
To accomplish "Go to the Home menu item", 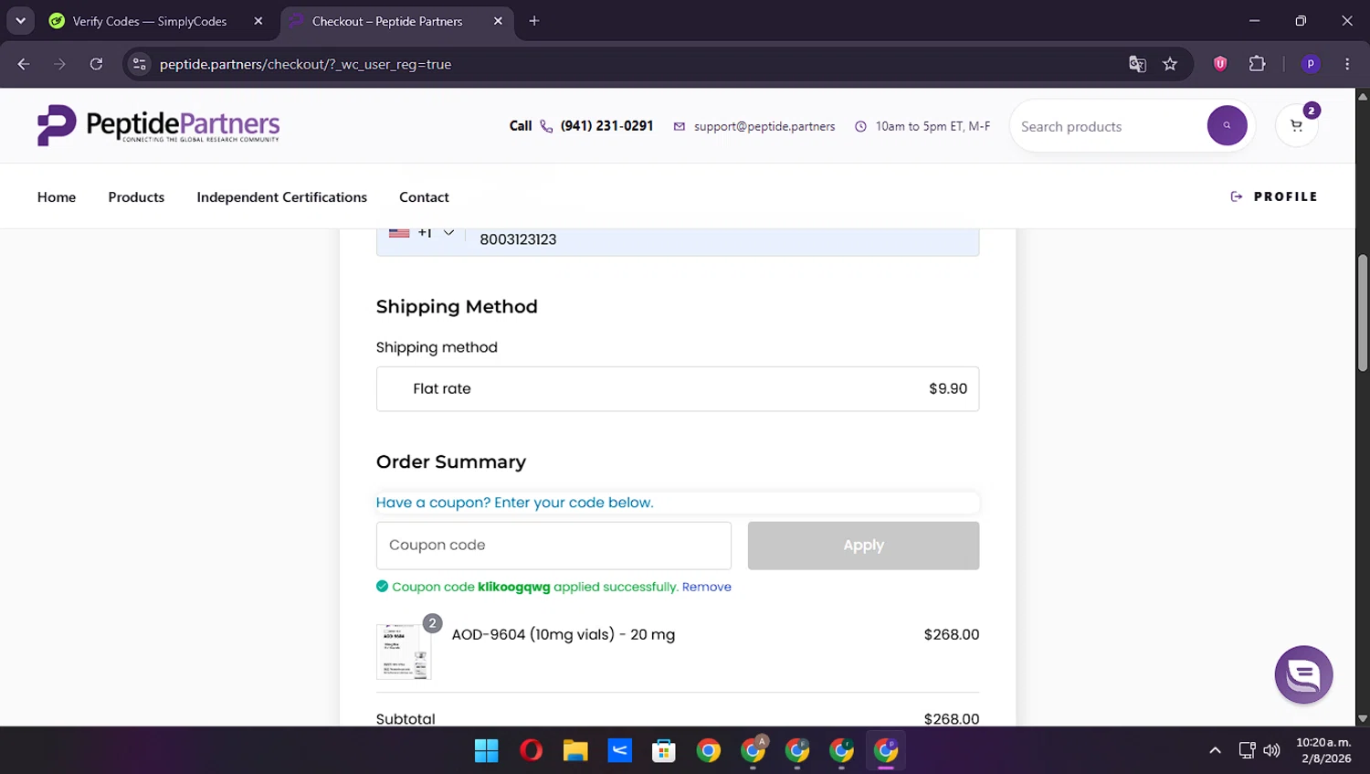I will [x=57, y=197].
